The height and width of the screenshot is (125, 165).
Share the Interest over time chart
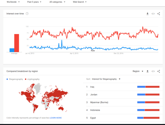[159, 14]
